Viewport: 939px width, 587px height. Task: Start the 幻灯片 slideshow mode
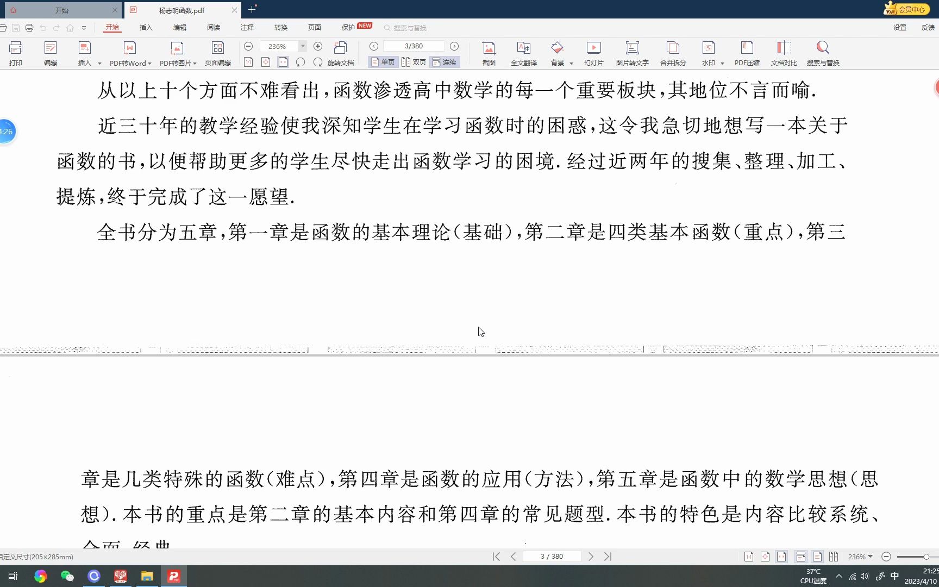coord(594,53)
